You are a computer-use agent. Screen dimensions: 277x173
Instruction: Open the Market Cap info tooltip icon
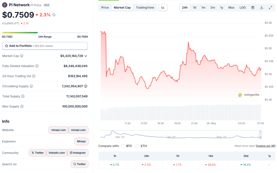coord(22,56)
